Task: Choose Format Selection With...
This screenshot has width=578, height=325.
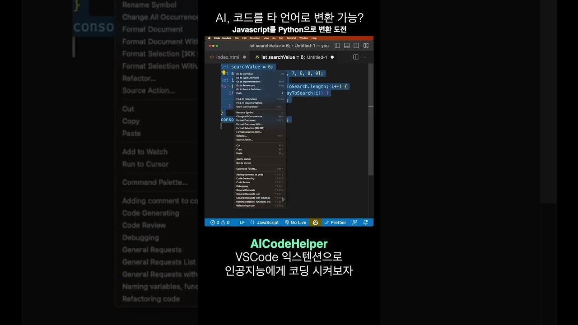Action: point(260,132)
